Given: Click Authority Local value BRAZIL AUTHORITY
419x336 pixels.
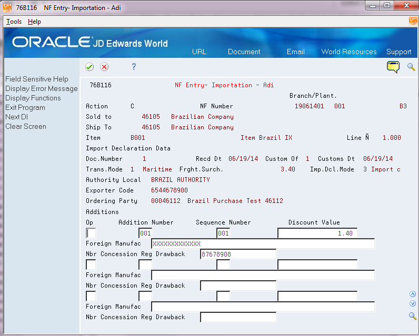Looking at the screenshot, I should click(181, 180).
